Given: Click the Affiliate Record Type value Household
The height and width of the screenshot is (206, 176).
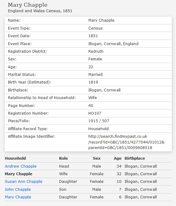Looking at the screenshot, I should tap(98, 129).
